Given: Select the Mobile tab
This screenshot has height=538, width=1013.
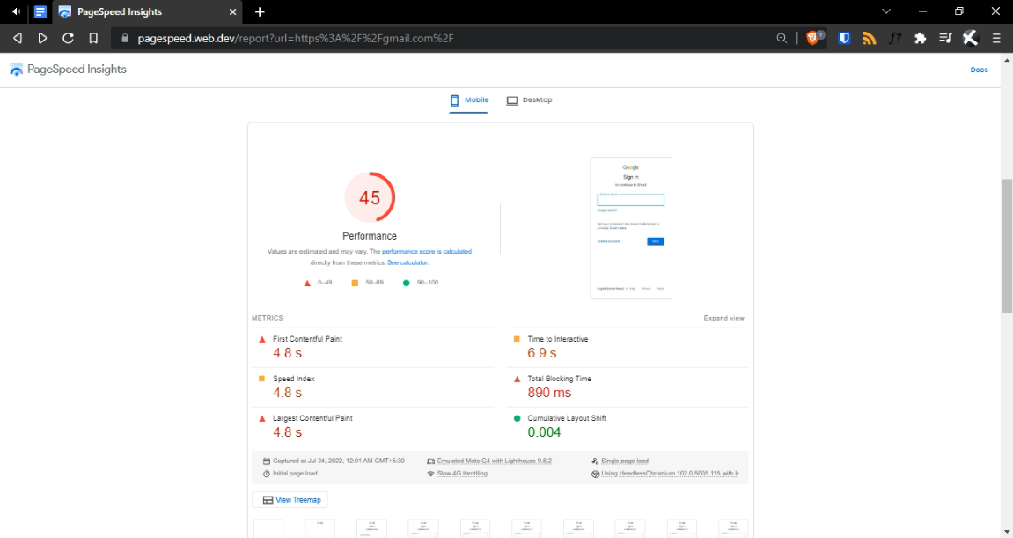Looking at the screenshot, I should tap(469, 100).
